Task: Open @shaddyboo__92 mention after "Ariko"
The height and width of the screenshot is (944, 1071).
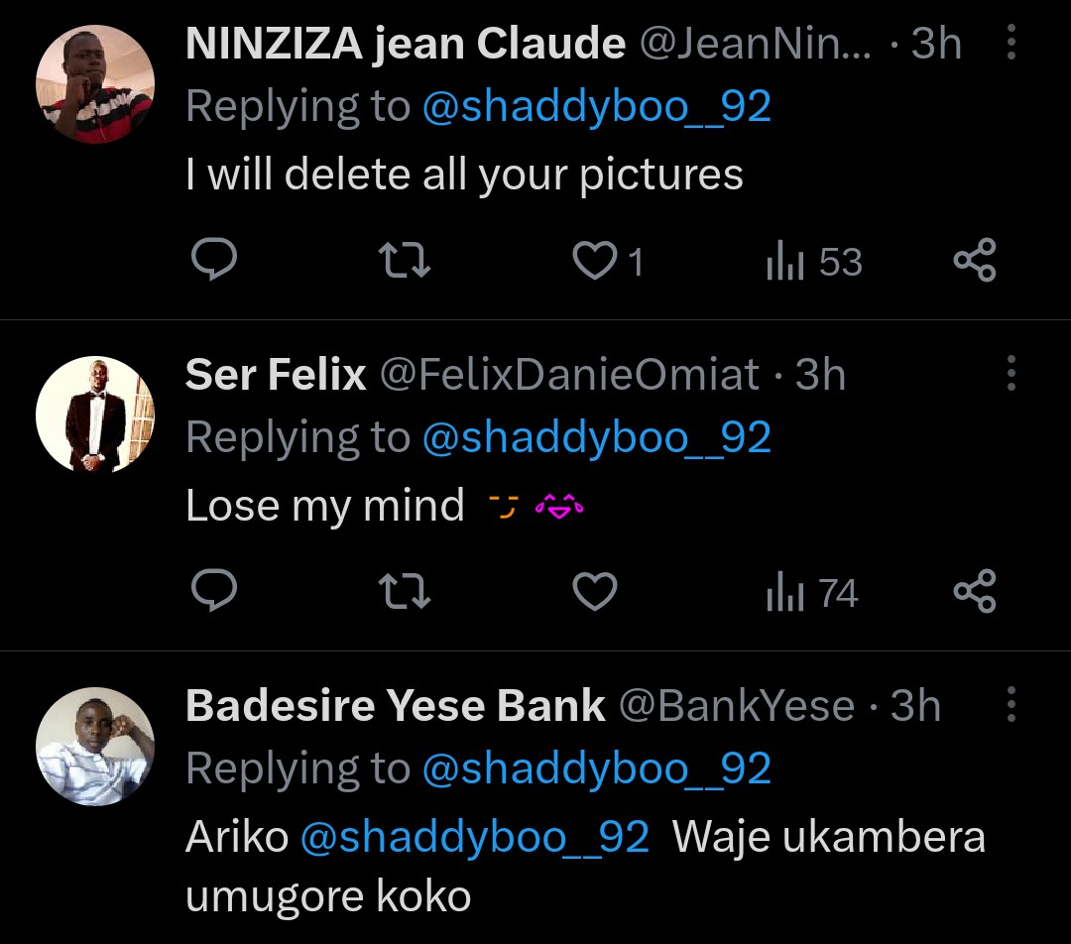Action: click(x=474, y=837)
